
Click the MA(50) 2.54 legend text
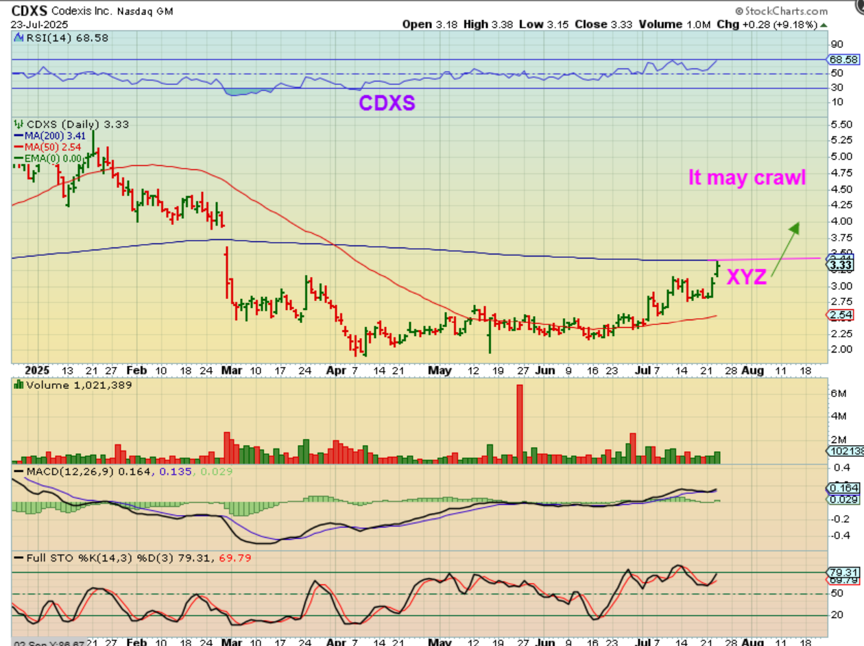point(52,146)
